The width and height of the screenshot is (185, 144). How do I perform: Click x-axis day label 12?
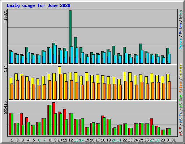[71, 140]
